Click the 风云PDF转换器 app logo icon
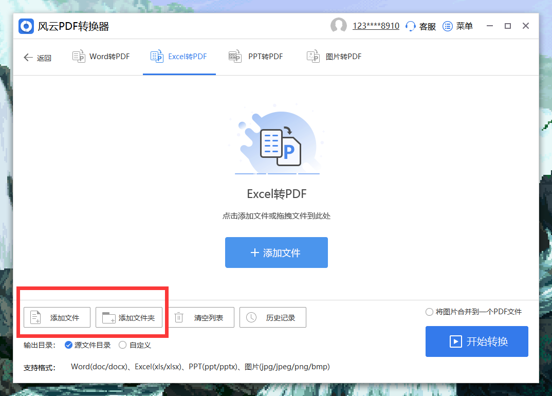Image resolution: width=552 pixels, height=396 pixels. click(x=26, y=26)
